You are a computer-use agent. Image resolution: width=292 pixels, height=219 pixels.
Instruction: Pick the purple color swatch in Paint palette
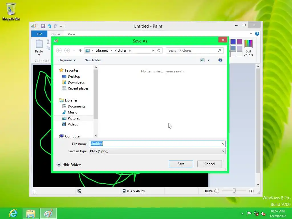(x=240, y=42)
